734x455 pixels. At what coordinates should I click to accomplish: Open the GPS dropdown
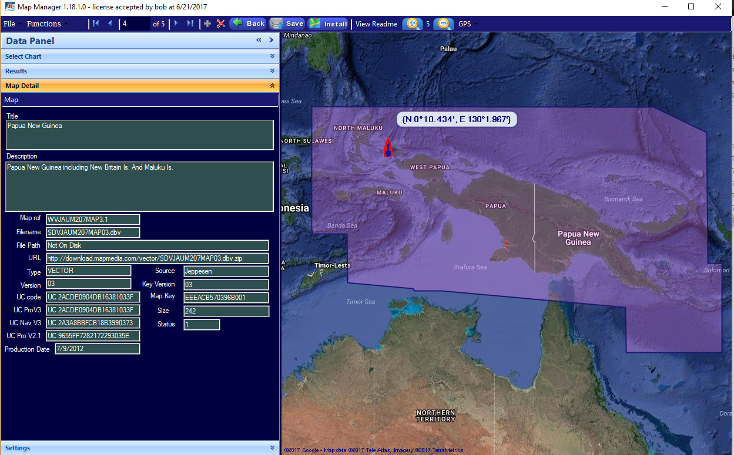coord(467,23)
